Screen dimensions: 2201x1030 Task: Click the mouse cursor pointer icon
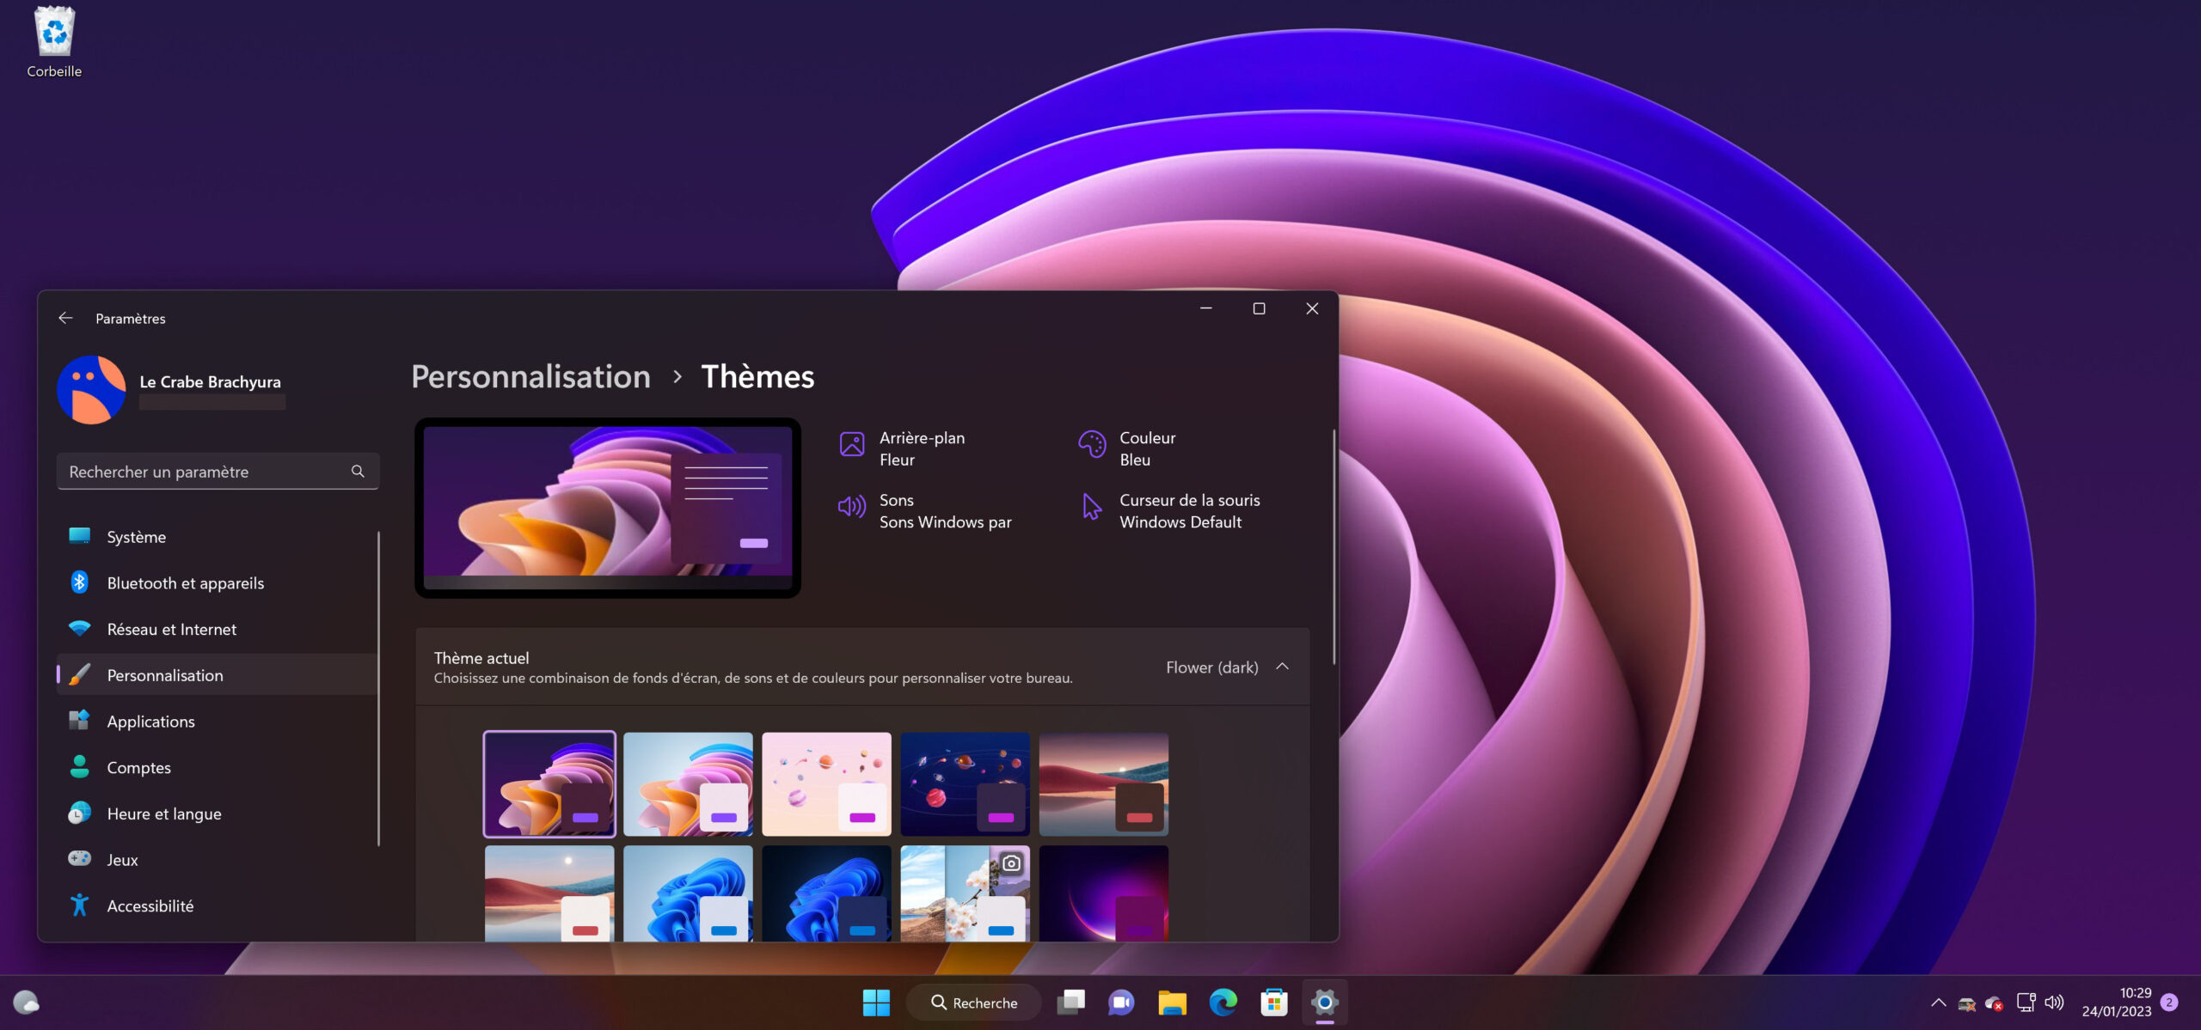pyautogui.click(x=1092, y=507)
